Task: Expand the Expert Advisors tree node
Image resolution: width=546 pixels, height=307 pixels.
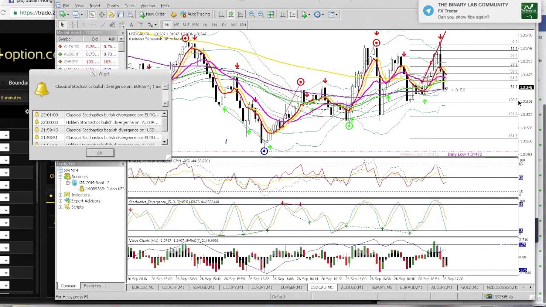Action: pyautogui.click(x=61, y=201)
